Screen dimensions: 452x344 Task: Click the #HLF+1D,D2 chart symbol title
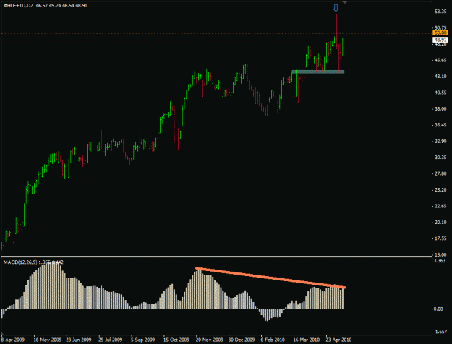coord(18,6)
